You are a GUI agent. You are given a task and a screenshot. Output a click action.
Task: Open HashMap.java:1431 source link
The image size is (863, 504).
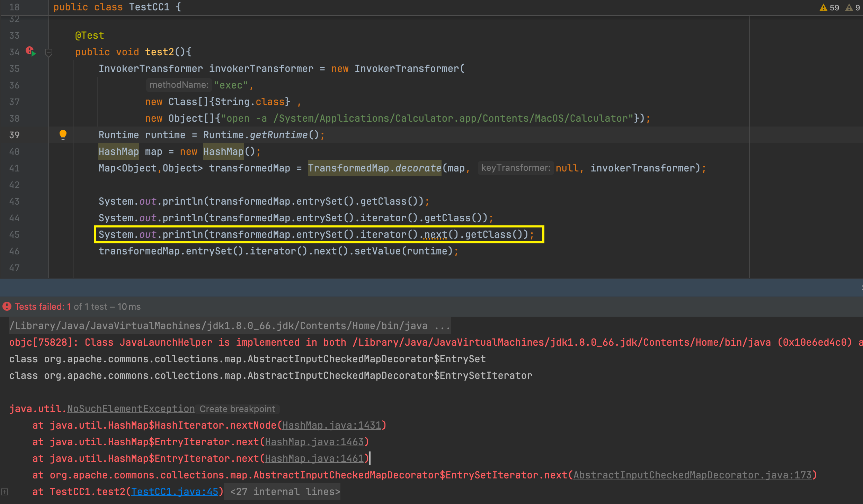tap(331, 425)
